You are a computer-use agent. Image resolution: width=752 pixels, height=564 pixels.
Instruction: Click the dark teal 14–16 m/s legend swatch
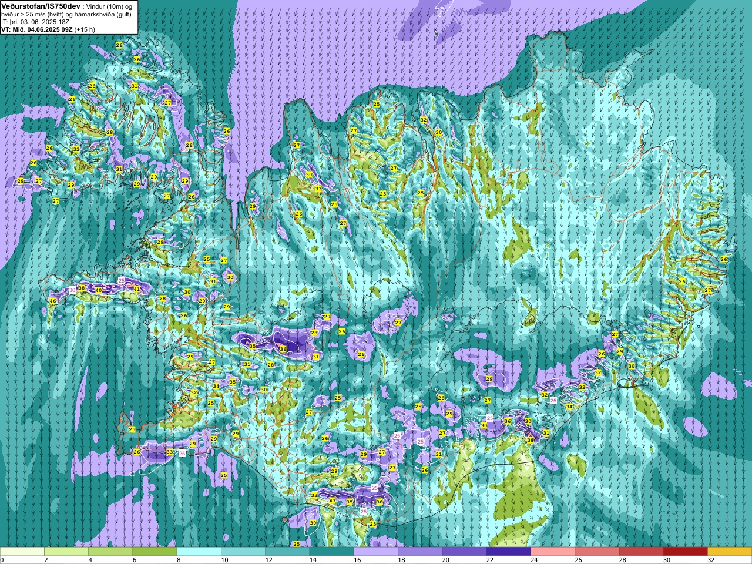(x=332, y=552)
